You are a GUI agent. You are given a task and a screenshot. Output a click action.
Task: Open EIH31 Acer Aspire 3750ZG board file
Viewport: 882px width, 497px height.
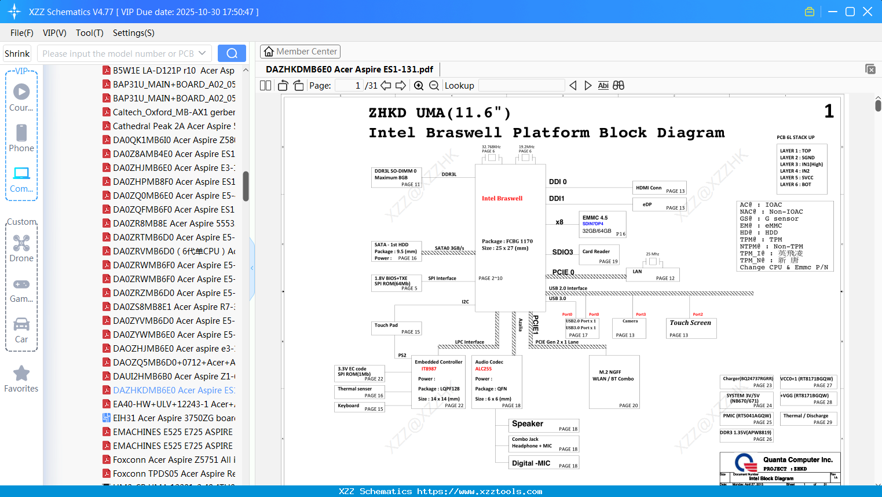[x=169, y=418]
